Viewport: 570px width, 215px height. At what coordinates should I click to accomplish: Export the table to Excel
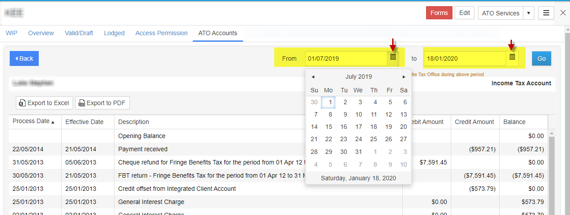point(44,103)
